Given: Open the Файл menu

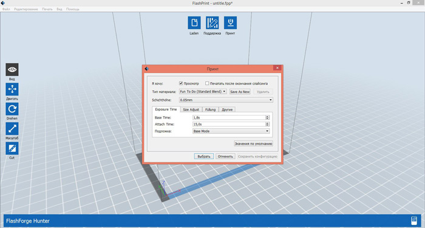Looking at the screenshot, I should click(6, 9).
